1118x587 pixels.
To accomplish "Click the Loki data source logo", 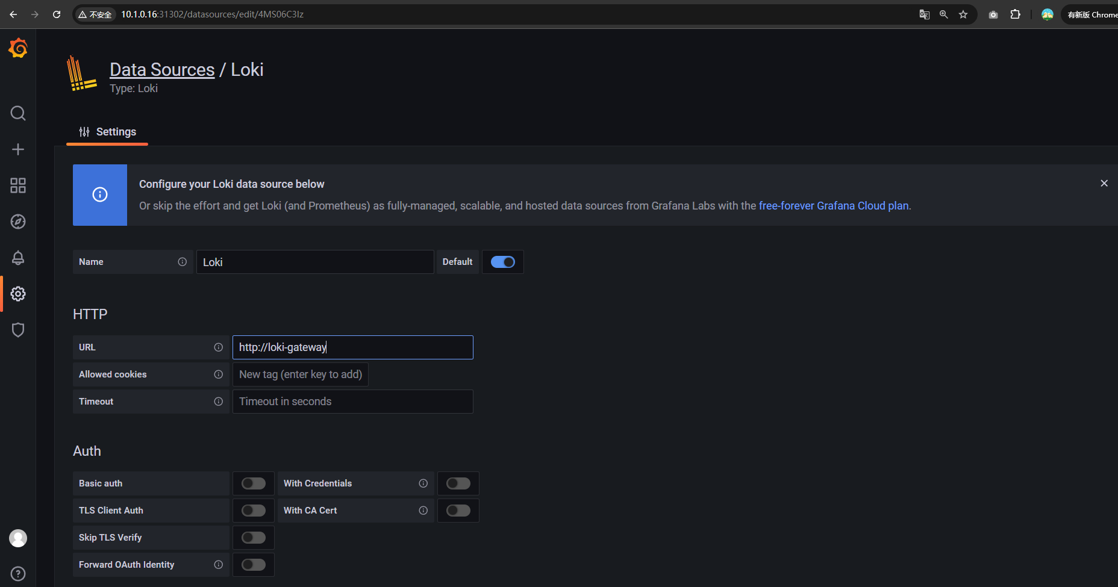I will pyautogui.click(x=82, y=73).
